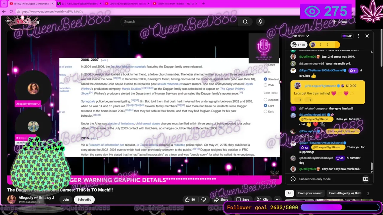The image size is (383, 215).
Task: Click the Join membership button
Action: point(66,199)
